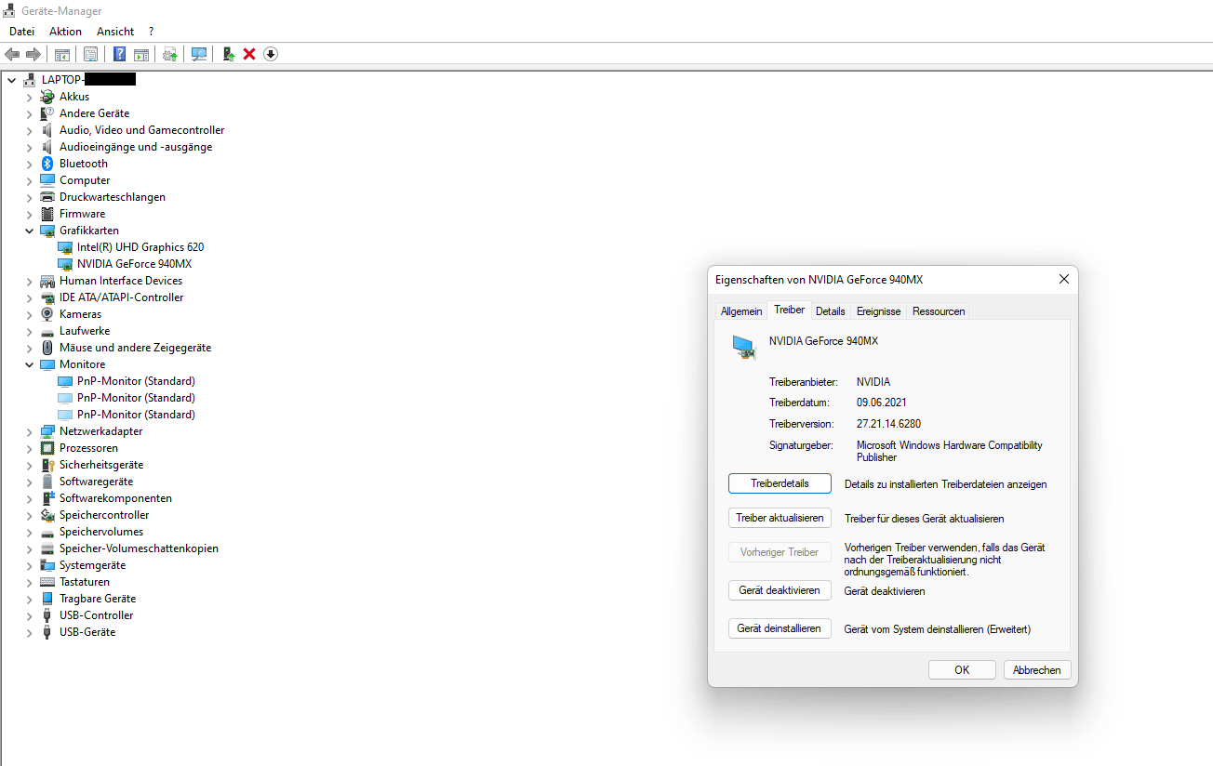Open Properties via the toolbar icon
The width and height of the screenshot is (1213, 766).
pyautogui.click(x=90, y=54)
